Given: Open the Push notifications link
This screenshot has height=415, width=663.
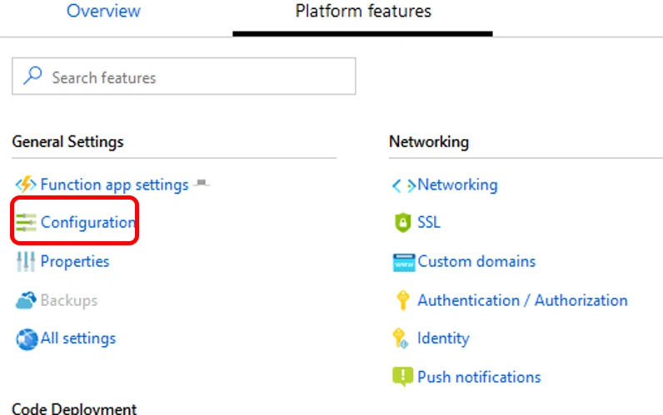Looking at the screenshot, I should [479, 377].
